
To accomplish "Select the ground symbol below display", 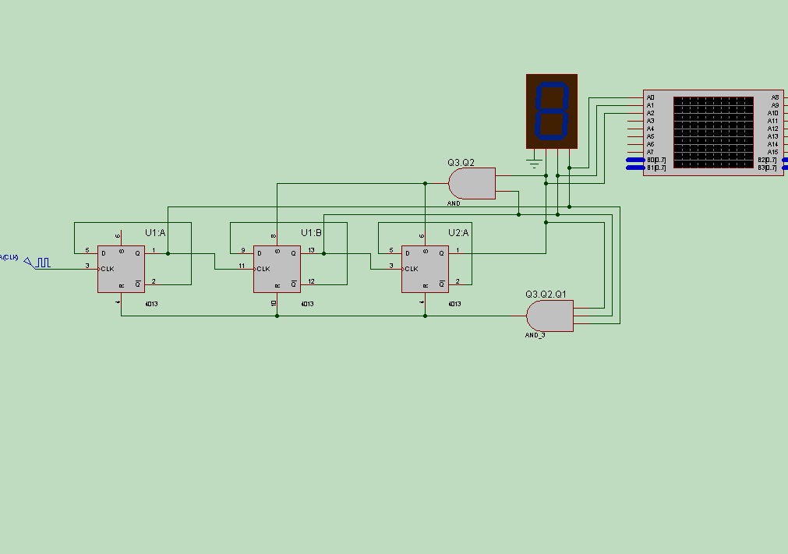I will (x=534, y=162).
